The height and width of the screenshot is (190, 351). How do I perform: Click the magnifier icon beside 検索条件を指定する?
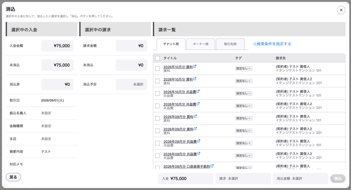(x=255, y=44)
